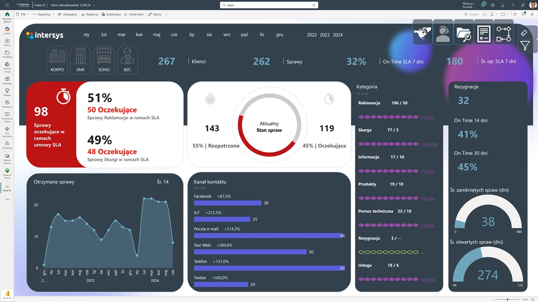Select month gru filter

tap(279, 35)
